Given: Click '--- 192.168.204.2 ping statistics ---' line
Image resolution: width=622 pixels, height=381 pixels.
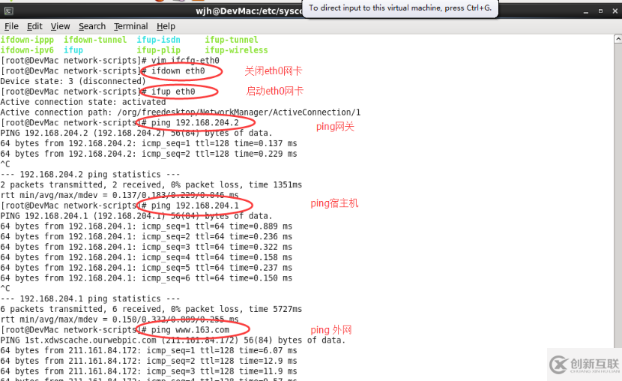Looking at the screenshot, I should [90, 174].
